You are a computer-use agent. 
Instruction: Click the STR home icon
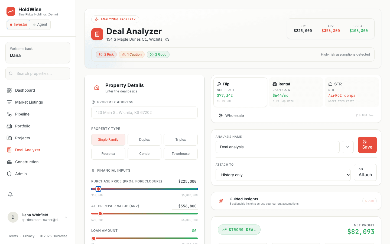330,84
